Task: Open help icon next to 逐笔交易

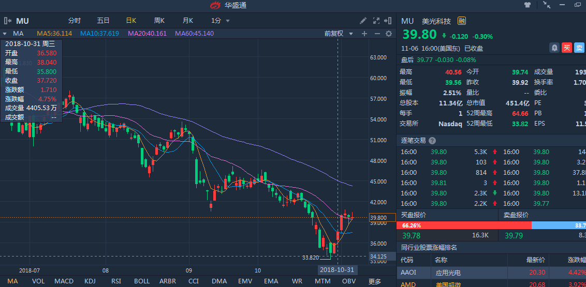Action: pos(432,141)
